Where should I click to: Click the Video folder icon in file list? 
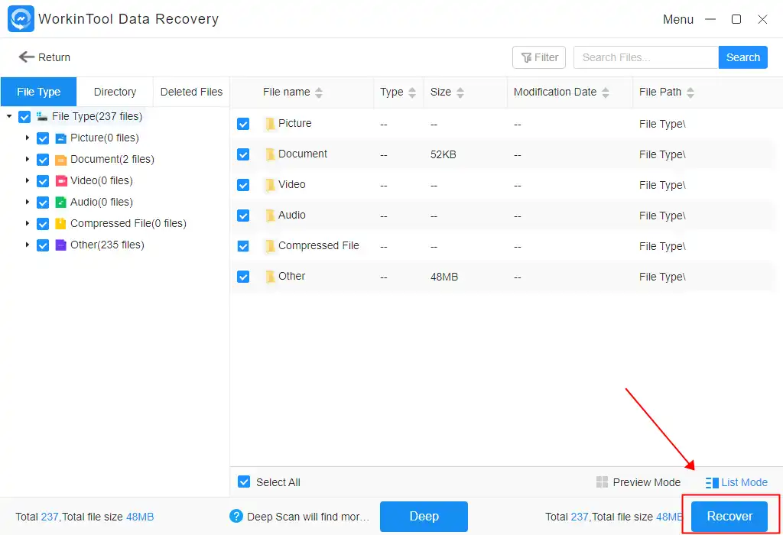click(270, 185)
